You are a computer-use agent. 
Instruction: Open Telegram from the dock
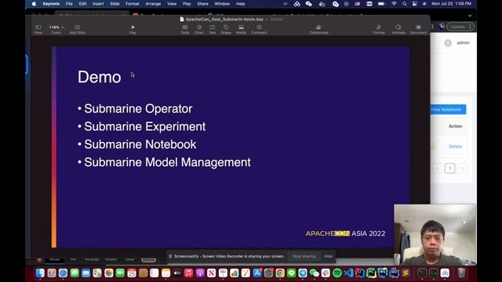[x=303, y=273]
